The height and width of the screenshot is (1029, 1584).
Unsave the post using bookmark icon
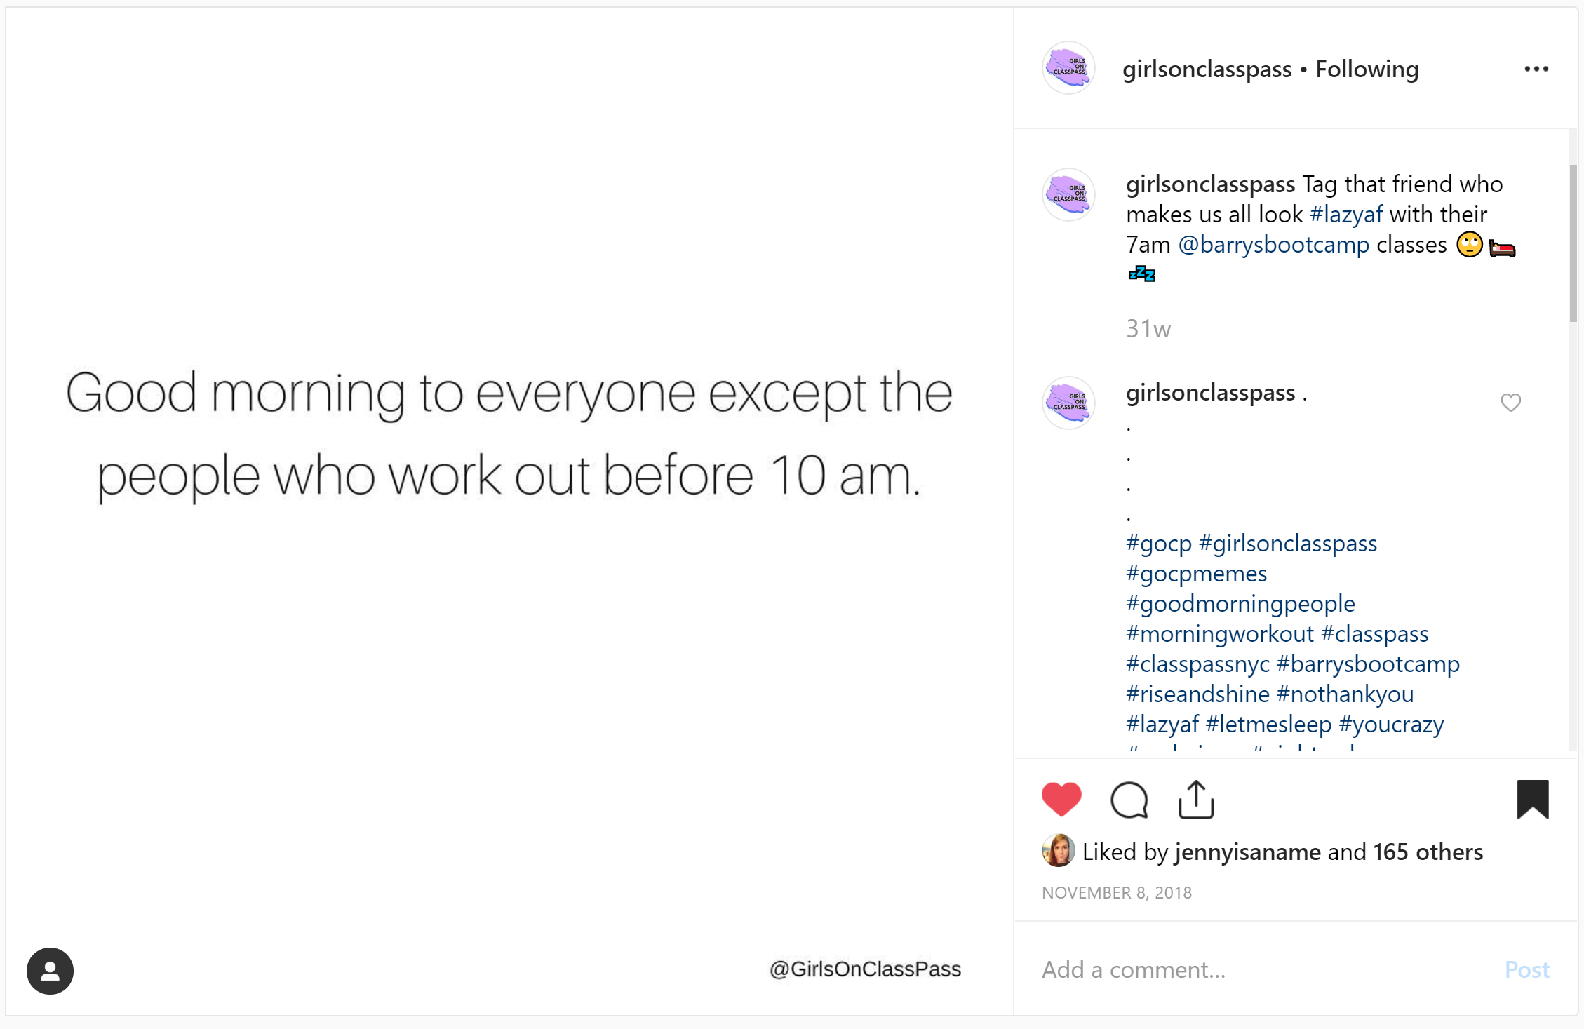(x=1532, y=799)
